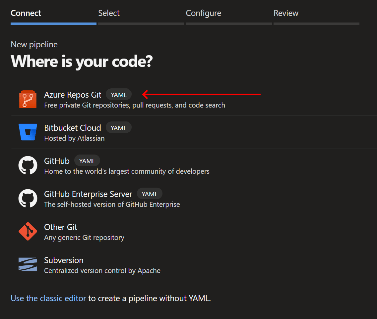Choose Azure Repos Git as code source
The image size is (377, 319).
[x=73, y=95]
